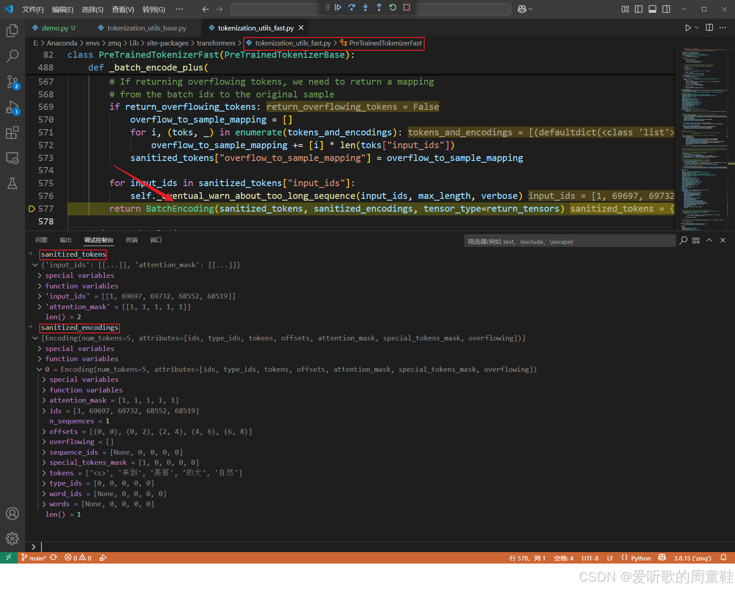
Task: Toggle the bottom panel visibility
Action: [x=653, y=9]
